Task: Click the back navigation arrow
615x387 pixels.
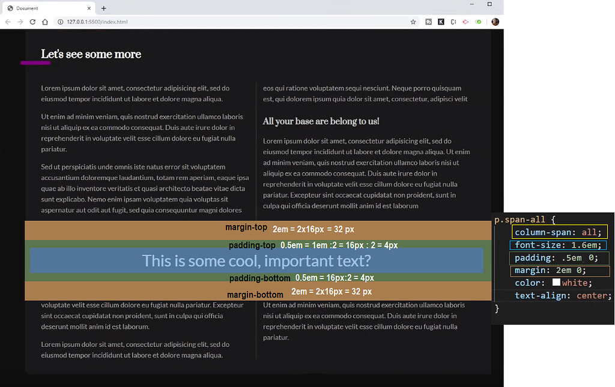Action: 7,21
